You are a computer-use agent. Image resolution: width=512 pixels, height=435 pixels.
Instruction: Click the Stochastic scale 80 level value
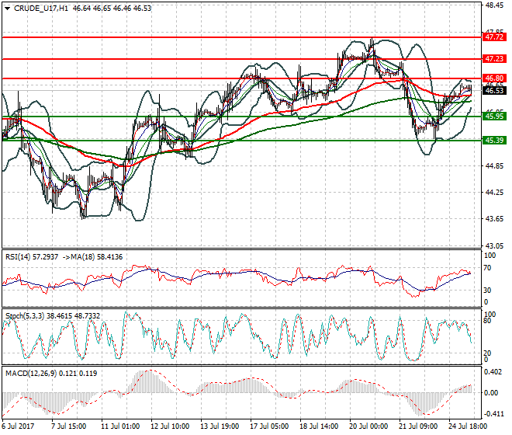(x=487, y=321)
